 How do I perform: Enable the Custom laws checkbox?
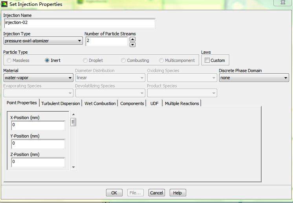click(x=215, y=60)
